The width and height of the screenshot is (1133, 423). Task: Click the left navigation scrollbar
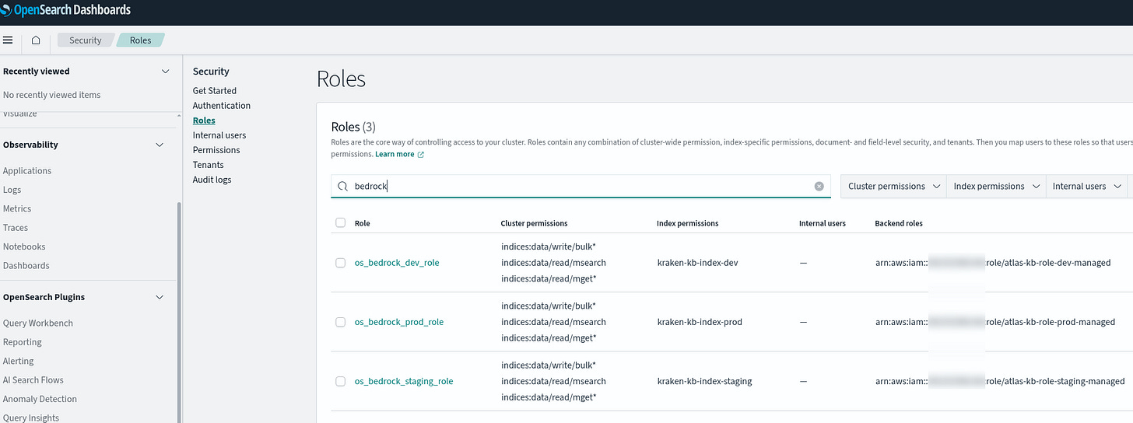(x=180, y=311)
